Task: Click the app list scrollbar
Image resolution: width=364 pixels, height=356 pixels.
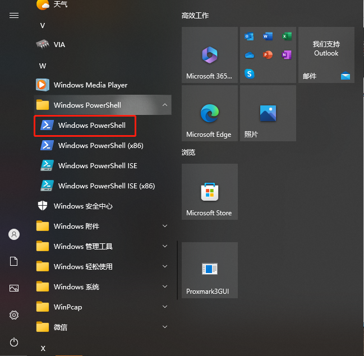Action: 177,270
